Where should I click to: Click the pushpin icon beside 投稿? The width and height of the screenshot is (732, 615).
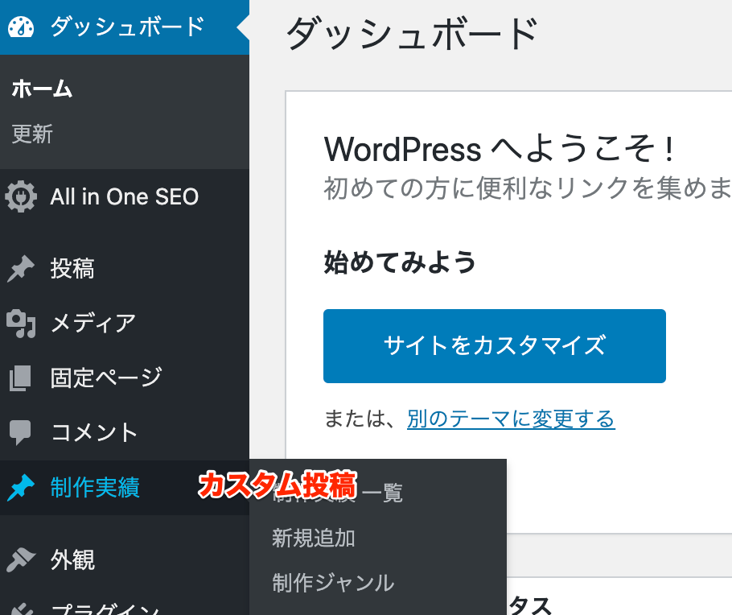point(20,269)
